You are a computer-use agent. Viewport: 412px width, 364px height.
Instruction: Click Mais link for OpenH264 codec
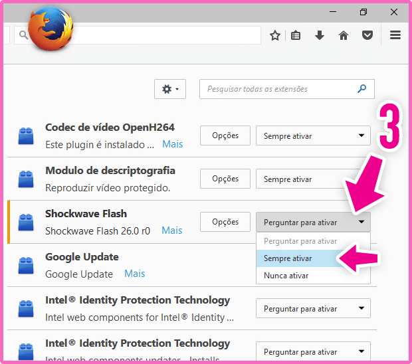pyautogui.click(x=172, y=144)
